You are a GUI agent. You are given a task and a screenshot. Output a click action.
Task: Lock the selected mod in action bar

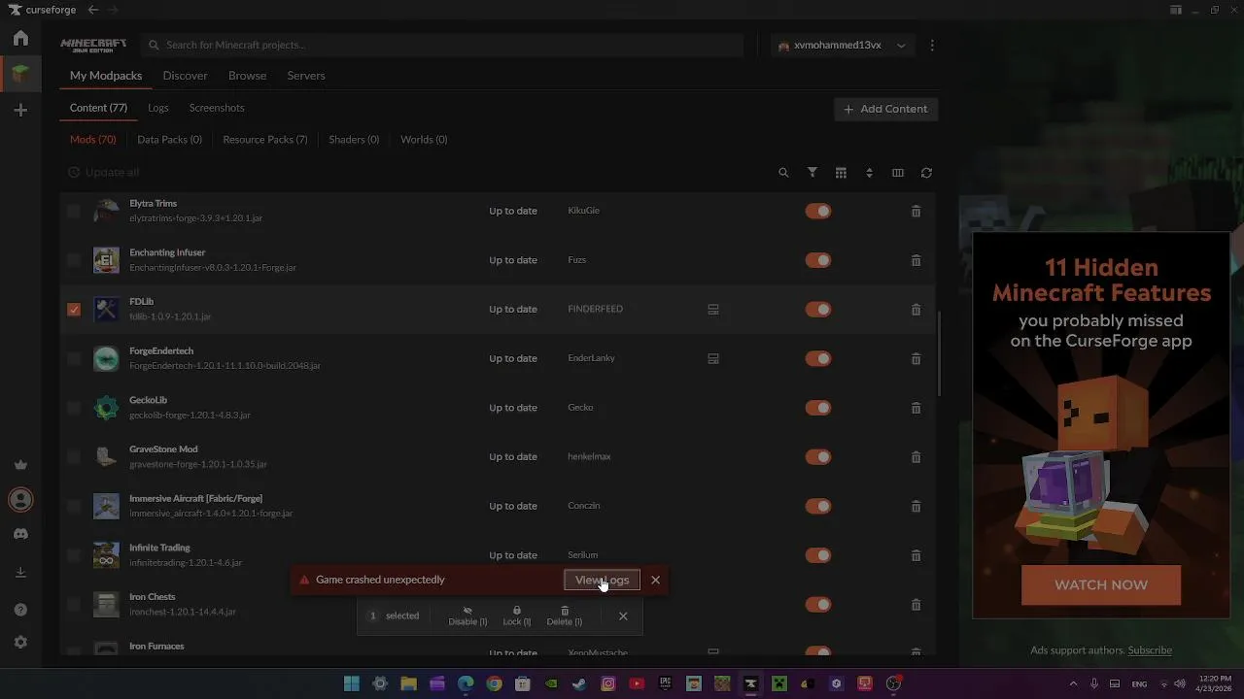coord(517,616)
